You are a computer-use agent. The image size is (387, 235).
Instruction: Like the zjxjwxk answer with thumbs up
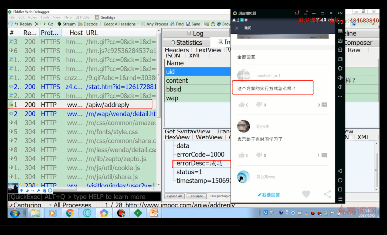tap(242, 155)
